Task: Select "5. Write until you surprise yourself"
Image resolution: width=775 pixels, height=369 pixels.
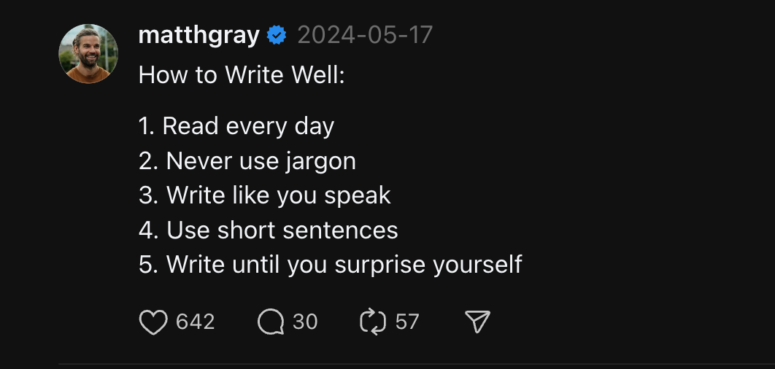Action: (x=331, y=265)
